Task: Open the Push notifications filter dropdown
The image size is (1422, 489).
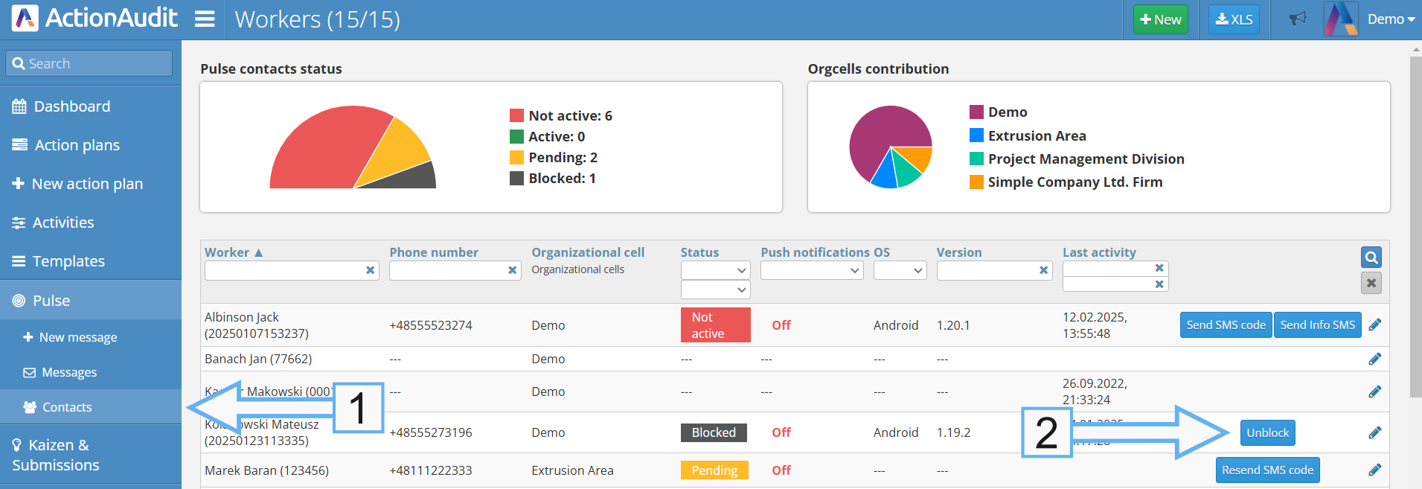Action: click(x=811, y=270)
